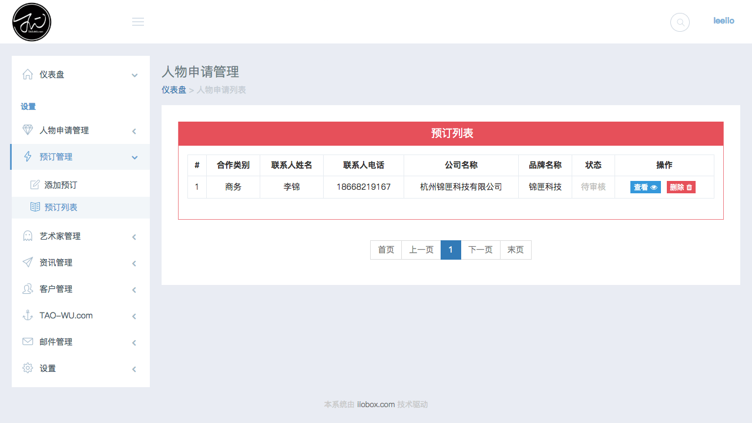Screen dimensions: 752x423
Task: Click the ghost icon for 艺术家管理
Action: 28,236
